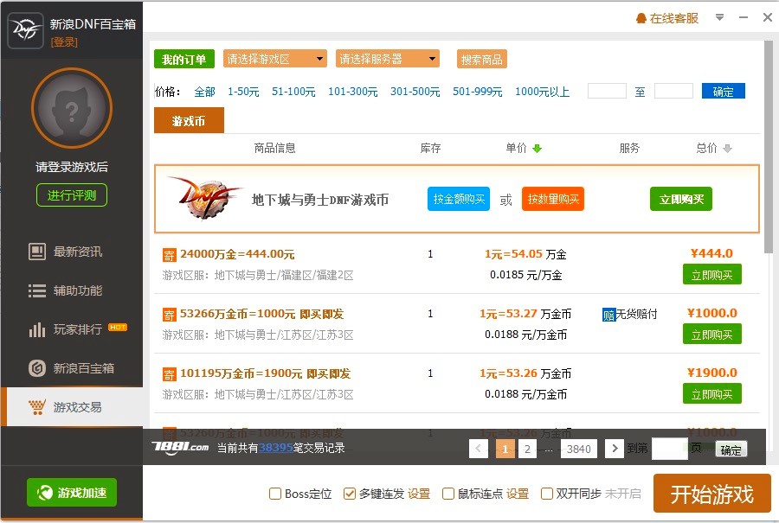Viewport: 779px width, 523px height.
Task: Expand the 请选择服务器 dropdown
Action: pyautogui.click(x=388, y=59)
